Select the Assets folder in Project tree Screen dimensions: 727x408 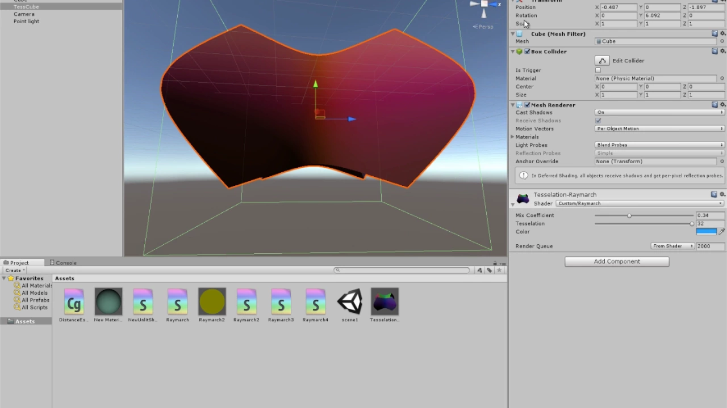26,321
